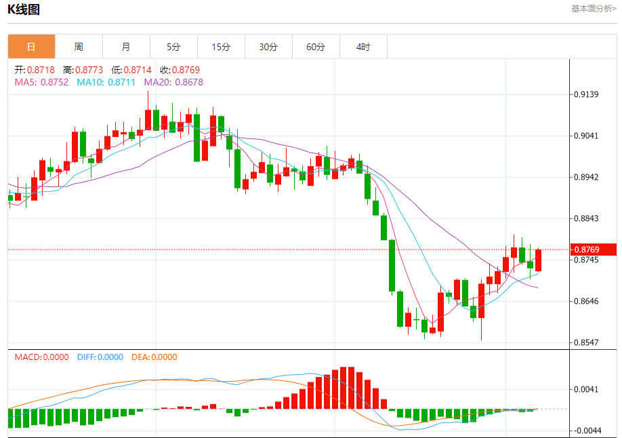The height and width of the screenshot is (438, 622).
Task: Click the 收:0.8769 close price value
Action: pos(180,70)
